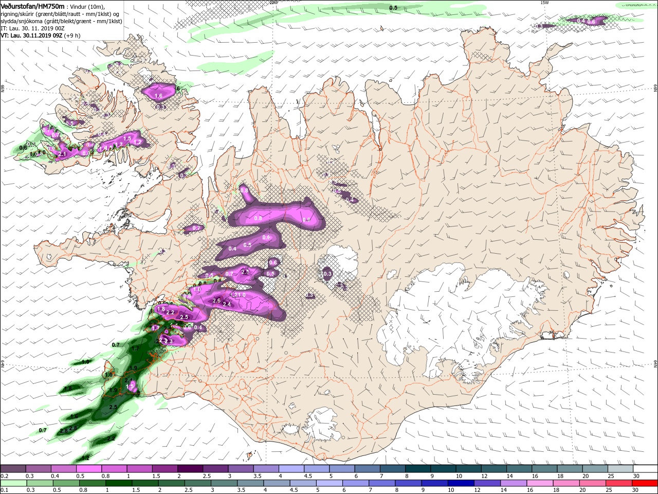Screen dimensions: 658x494
Task: Choose the lower-row blue swatch between 9 and 10
Action: click(x=434, y=483)
